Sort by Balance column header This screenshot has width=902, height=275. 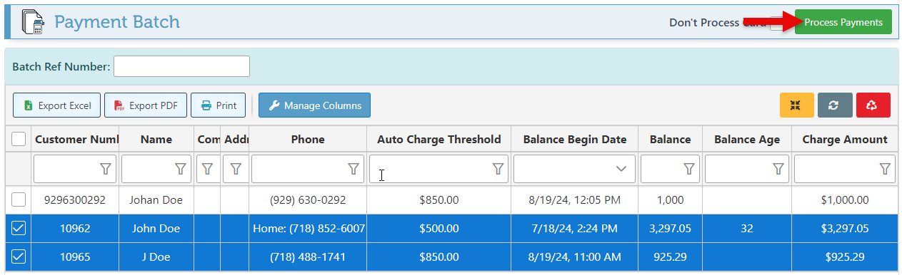pyautogui.click(x=670, y=139)
